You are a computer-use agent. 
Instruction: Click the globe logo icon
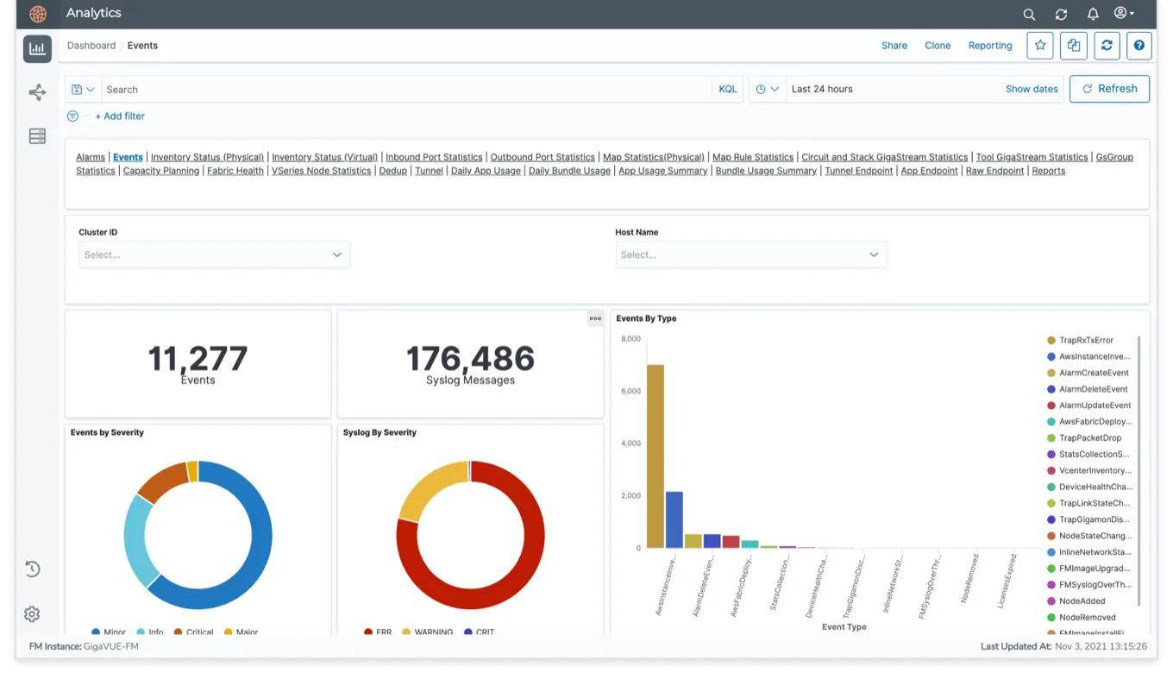[x=38, y=14]
